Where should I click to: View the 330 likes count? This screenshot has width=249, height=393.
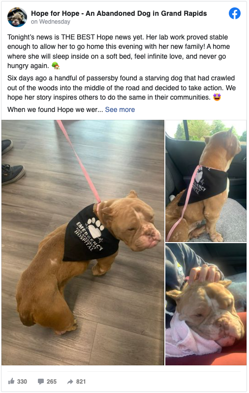22,382
